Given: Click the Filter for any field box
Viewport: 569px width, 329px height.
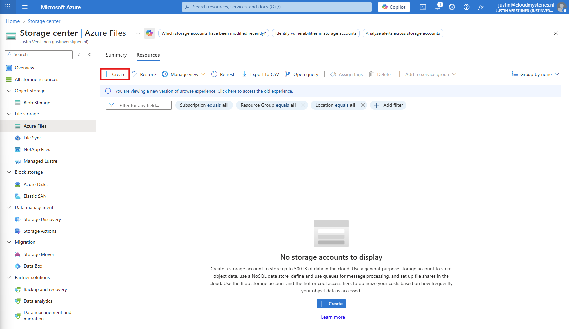Looking at the screenshot, I should pyautogui.click(x=139, y=105).
